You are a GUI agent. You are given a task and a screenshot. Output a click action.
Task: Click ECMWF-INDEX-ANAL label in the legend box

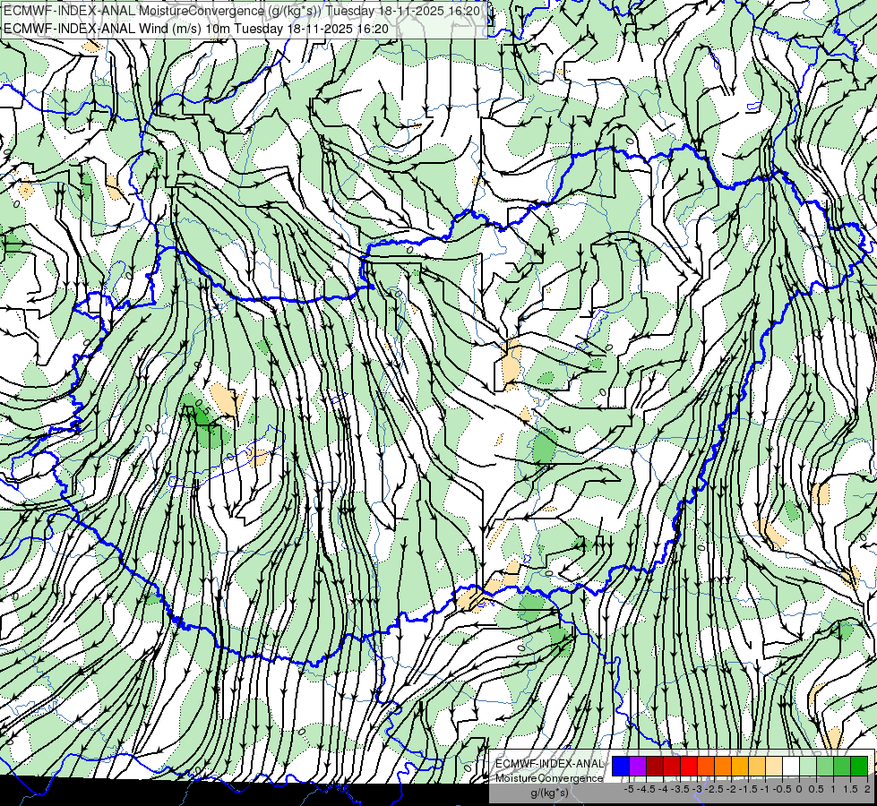(x=550, y=764)
